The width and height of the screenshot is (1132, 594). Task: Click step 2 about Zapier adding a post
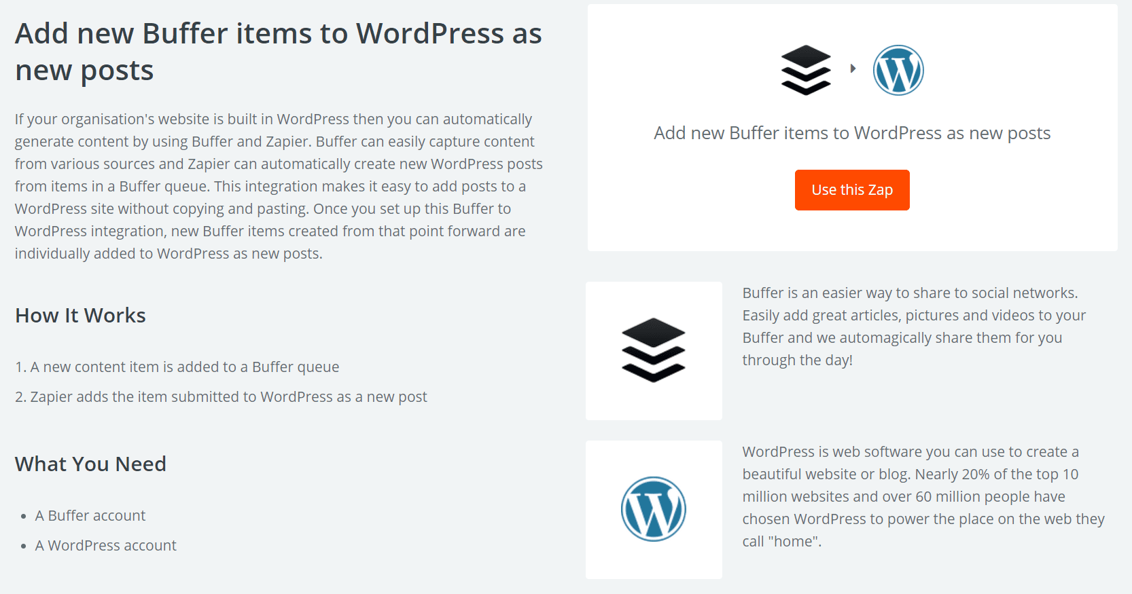click(221, 397)
